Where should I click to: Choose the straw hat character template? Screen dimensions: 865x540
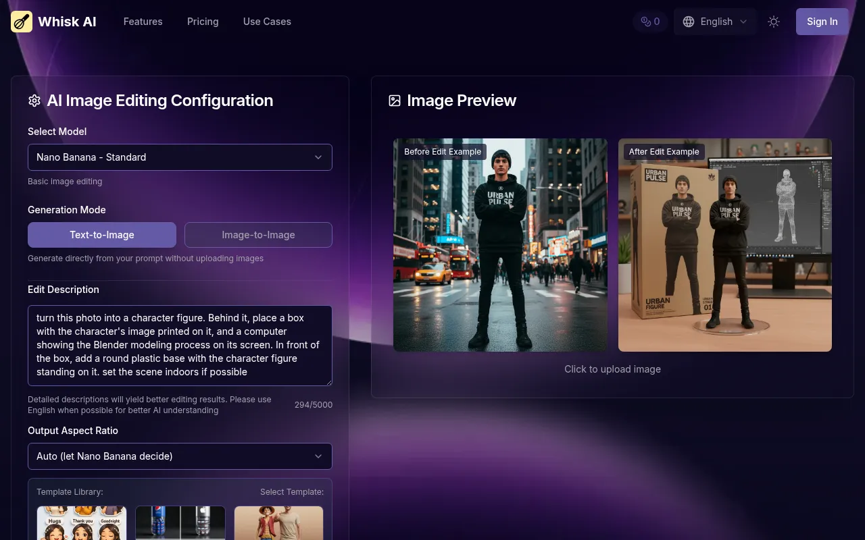(x=278, y=523)
